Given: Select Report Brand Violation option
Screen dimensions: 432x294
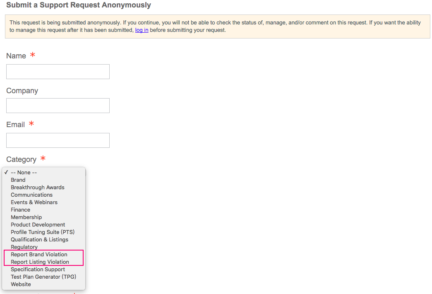Looking at the screenshot, I should [x=39, y=254].
